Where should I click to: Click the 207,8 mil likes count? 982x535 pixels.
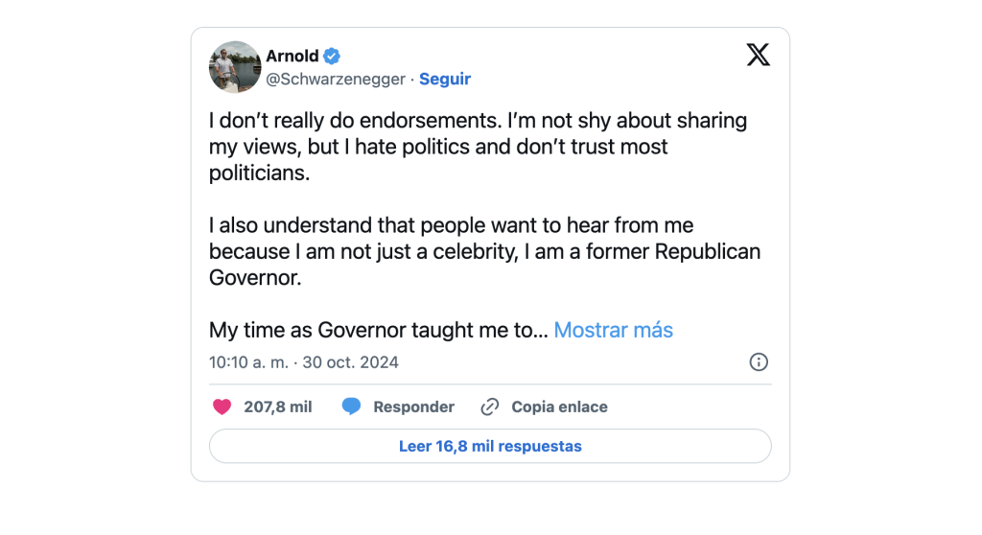pos(278,407)
